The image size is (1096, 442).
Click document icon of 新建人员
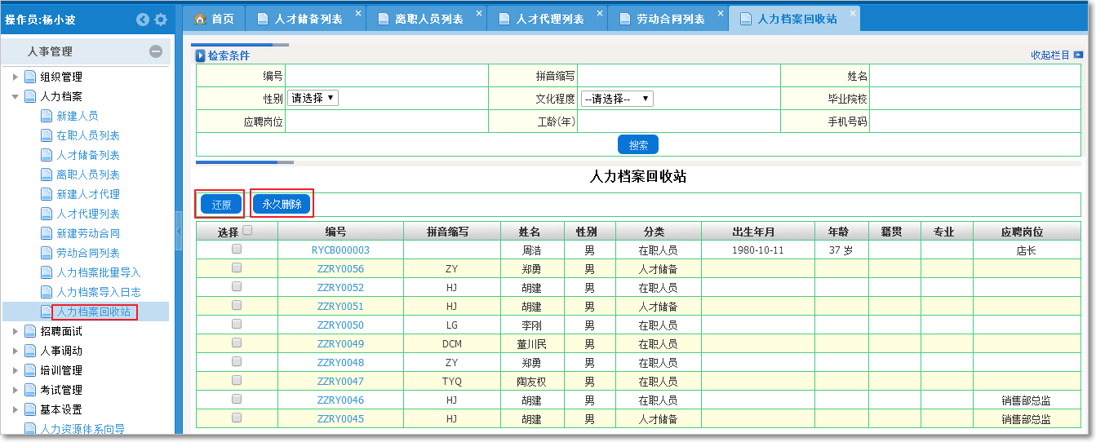[x=47, y=116]
